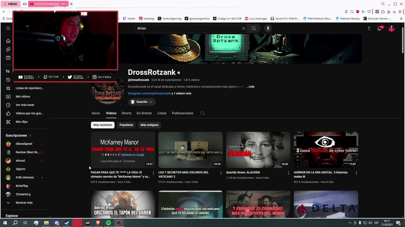This screenshot has width=405, height=227.
Task: Open the Codigo LV-VECTOR bookmark
Action: [227, 19]
